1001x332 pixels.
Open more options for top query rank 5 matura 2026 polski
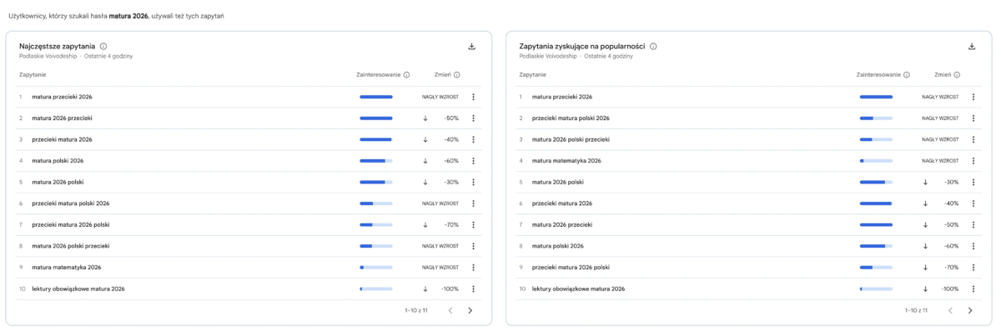(x=473, y=182)
